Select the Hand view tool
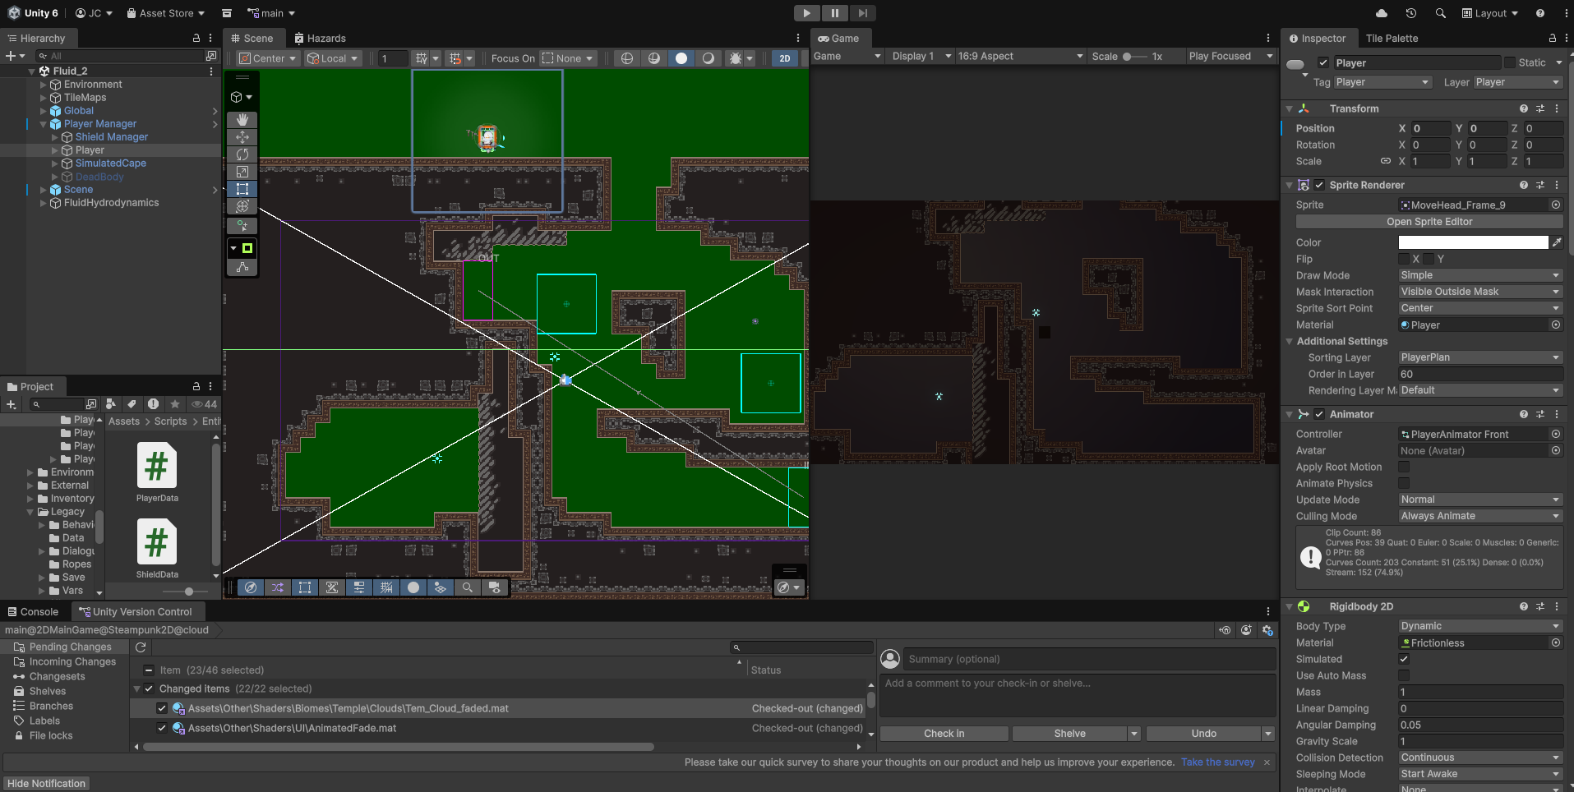The width and height of the screenshot is (1574, 792). coord(242,120)
